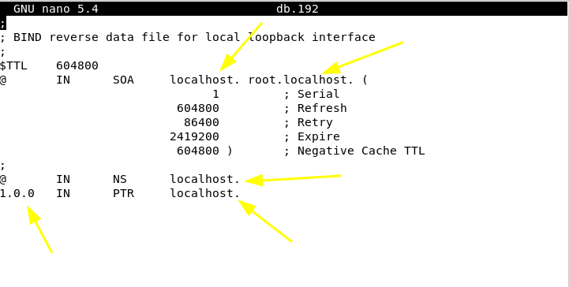569x287 pixels.
Task: Click the 604800 value after $TTL
Action: 77,65
